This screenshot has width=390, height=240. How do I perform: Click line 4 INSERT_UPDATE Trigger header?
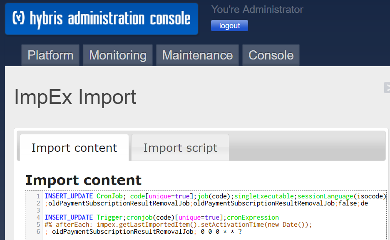161,218
